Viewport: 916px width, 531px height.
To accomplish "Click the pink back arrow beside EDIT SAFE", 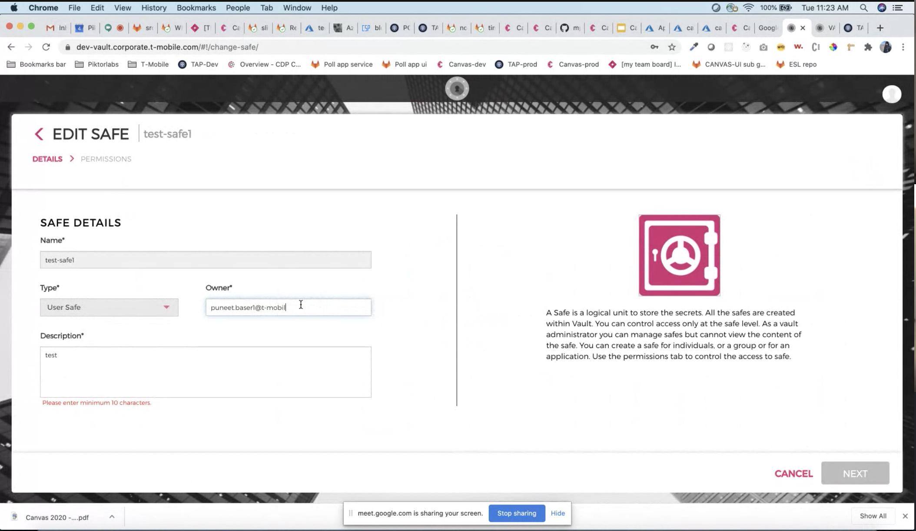I will [x=39, y=134].
